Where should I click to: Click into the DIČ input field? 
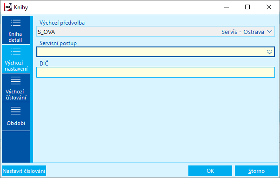(x=155, y=72)
